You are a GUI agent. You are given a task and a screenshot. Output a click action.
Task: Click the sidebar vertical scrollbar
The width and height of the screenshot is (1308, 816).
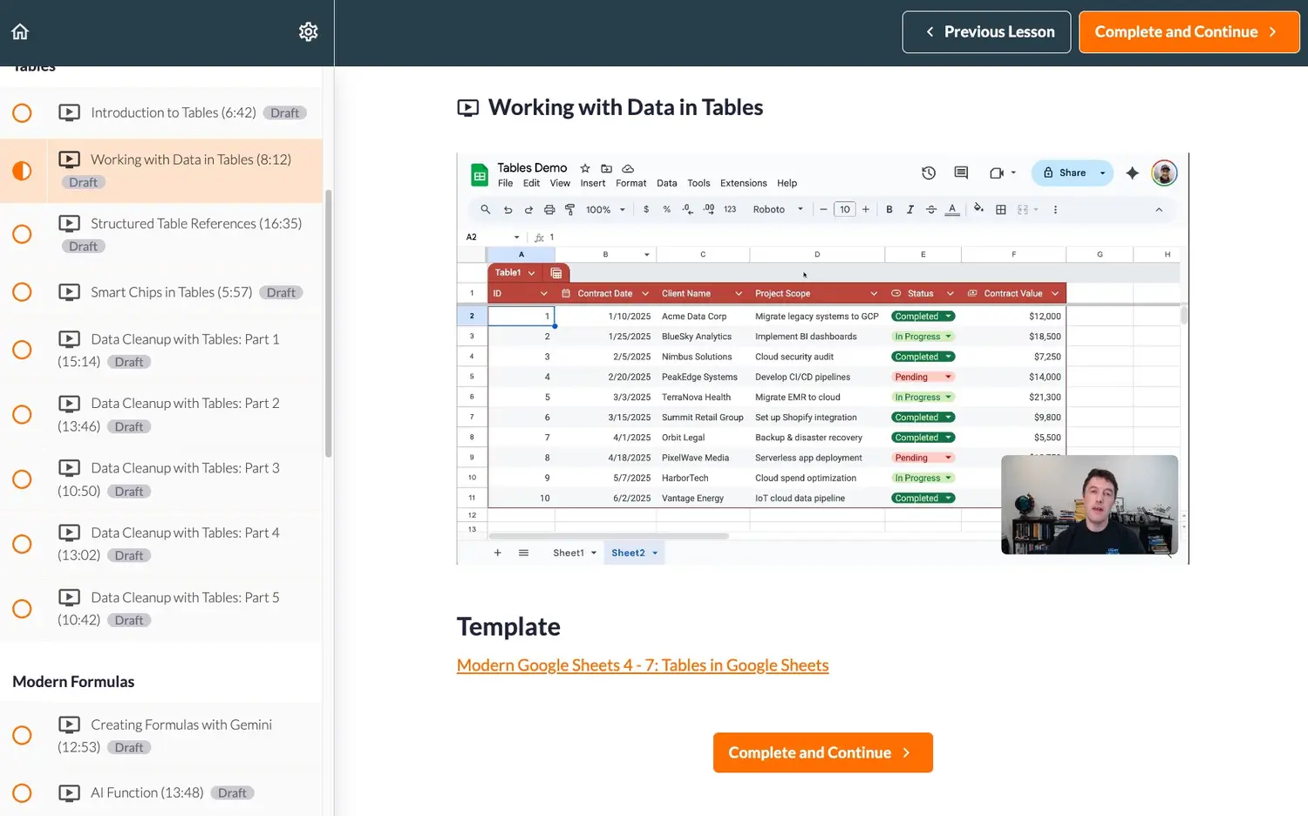click(328, 323)
